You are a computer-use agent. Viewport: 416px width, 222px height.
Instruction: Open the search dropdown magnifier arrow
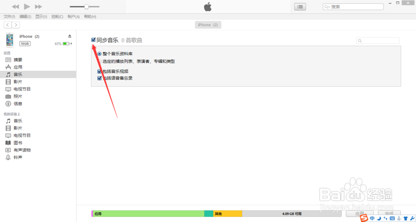pos(327,7)
